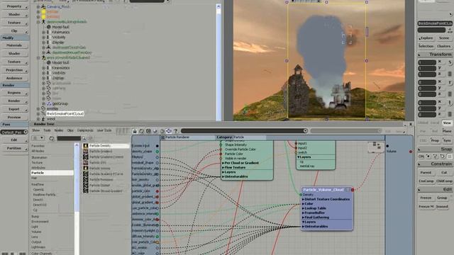Image resolution: width=454 pixels, height=255 pixels.
Task: Click the Particle Shroud Gradient node icon
Action: (x=86, y=191)
